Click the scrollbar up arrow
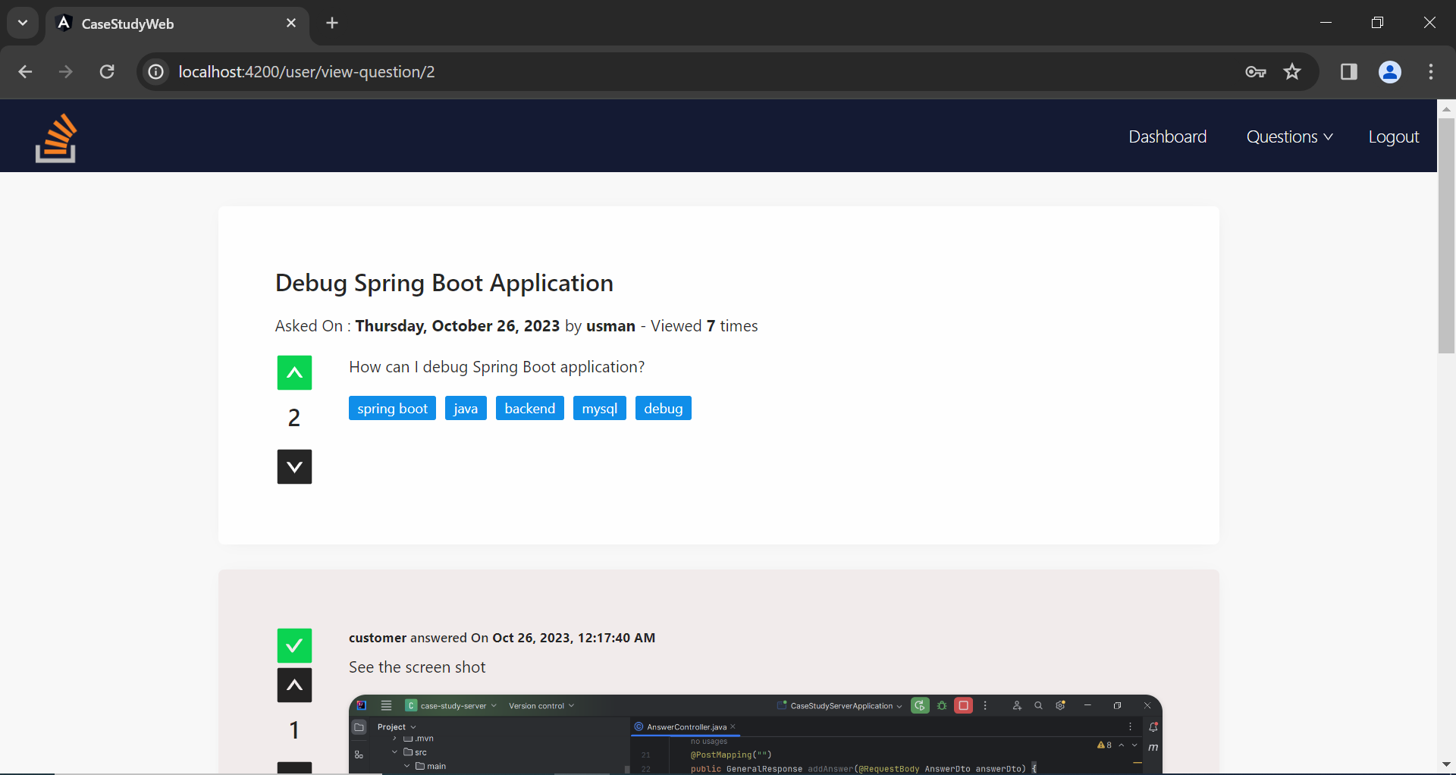This screenshot has width=1456, height=775. click(x=1446, y=108)
